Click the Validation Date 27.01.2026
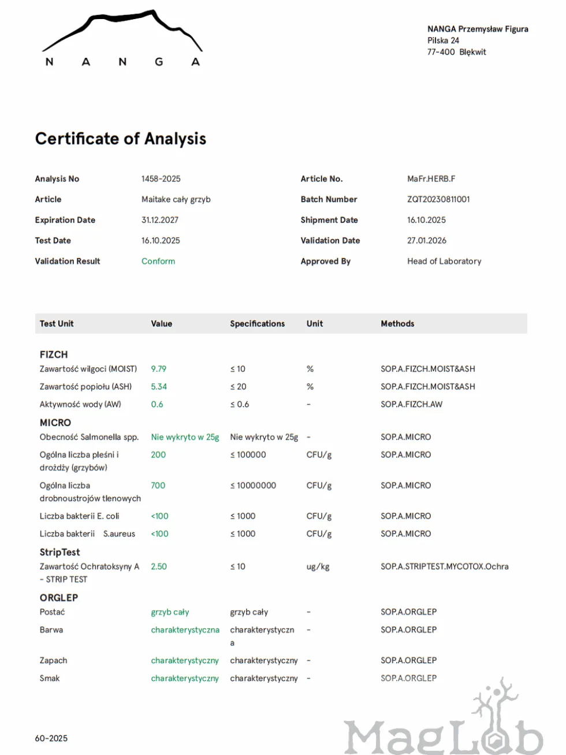The height and width of the screenshot is (755, 566). coord(427,241)
